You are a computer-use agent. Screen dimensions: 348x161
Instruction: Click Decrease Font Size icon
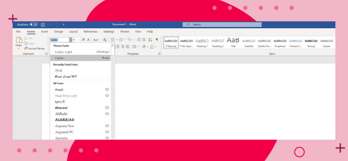[x=89, y=40]
